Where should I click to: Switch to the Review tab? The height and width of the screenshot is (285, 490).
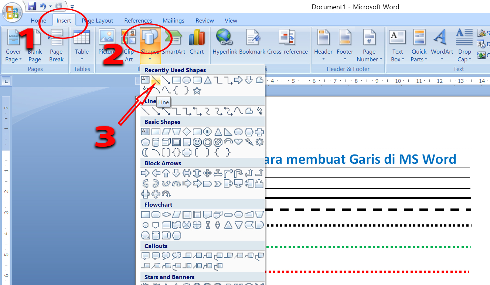tap(205, 20)
